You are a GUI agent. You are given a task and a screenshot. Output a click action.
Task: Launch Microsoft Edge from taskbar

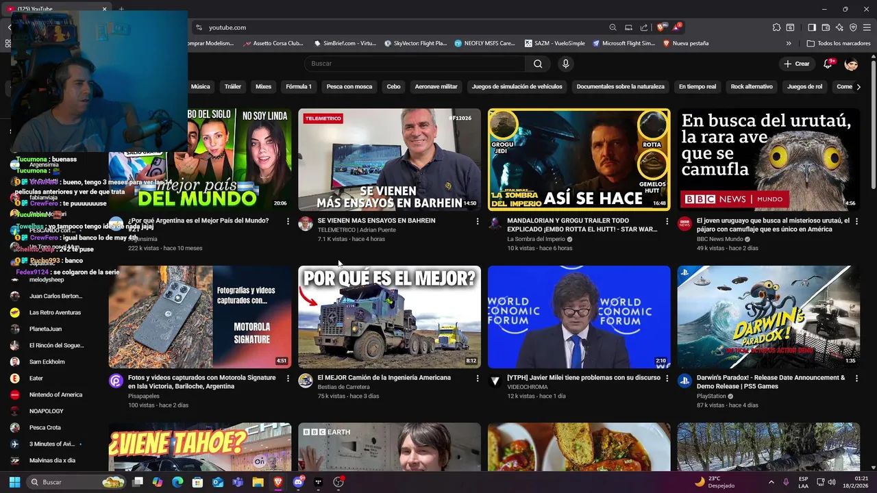[177, 482]
